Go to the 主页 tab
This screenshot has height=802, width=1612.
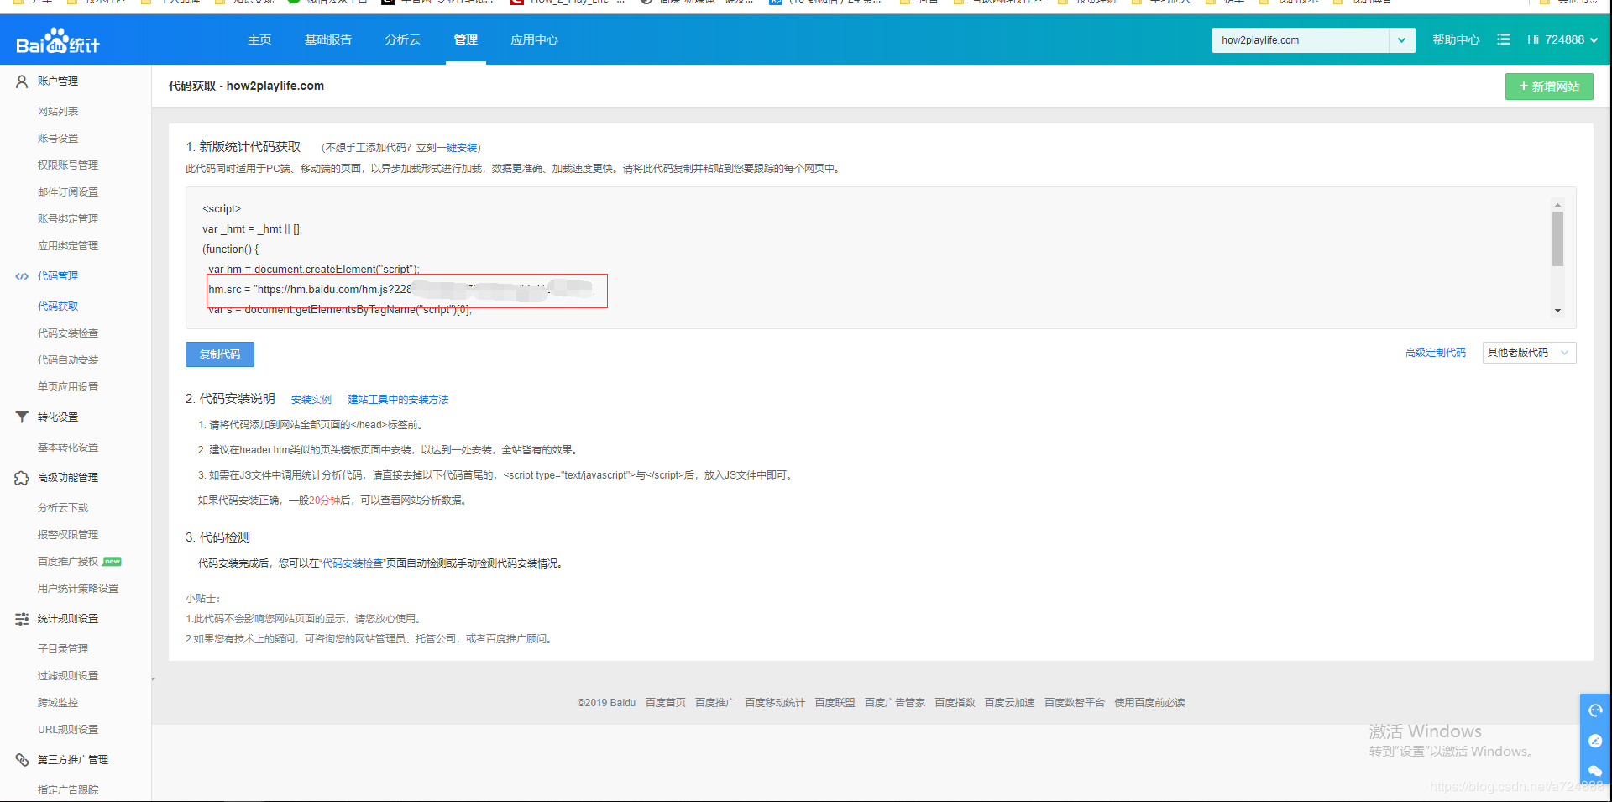click(x=259, y=39)
